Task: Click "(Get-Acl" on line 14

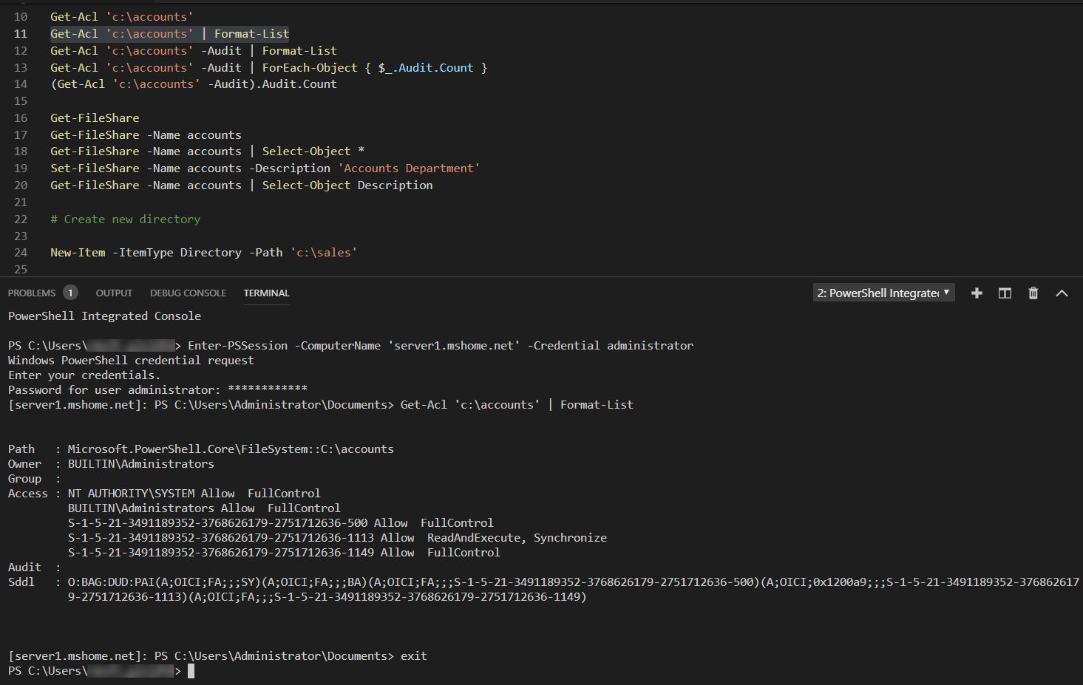Action: [78, 84]
